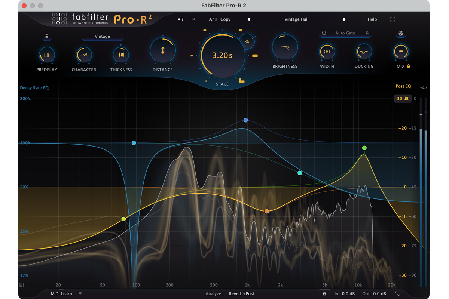Open the 30 dB display range menu
Image resolution: width=449 pixels, height=299 pixels.
(403, 99)
